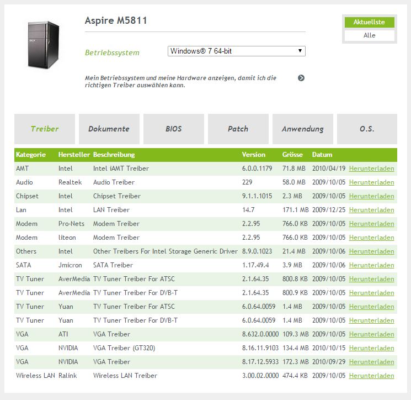Download NVIDIA VGA Treiber version 8.17.12.5933
This screenshot has height=400, width=411.
coord(371,362)
